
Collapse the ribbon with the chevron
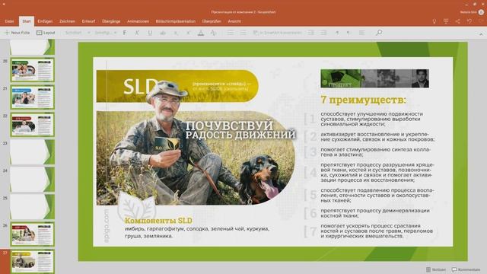click(481, 34)
